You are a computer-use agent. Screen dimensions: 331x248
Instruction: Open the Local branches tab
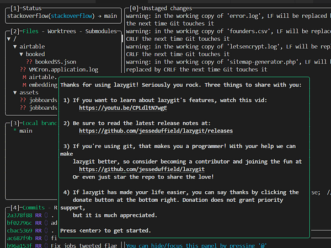[x=40, y=123]
